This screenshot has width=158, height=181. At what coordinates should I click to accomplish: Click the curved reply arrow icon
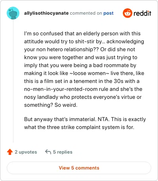48,152
